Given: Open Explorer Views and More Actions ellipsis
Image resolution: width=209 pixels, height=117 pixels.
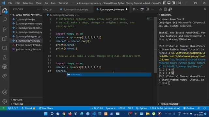Looking at the screenshot, I should tap(38, 9).
